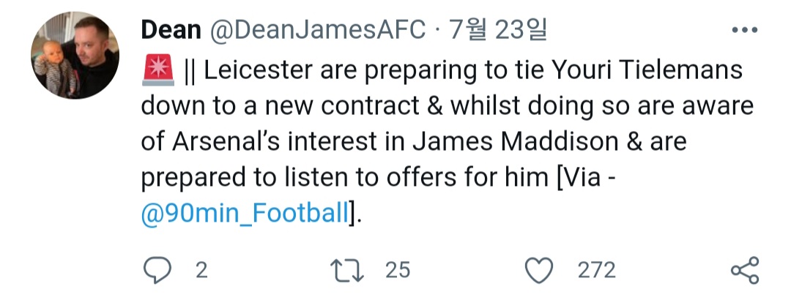Click the display name Dean

coord(170,30)
